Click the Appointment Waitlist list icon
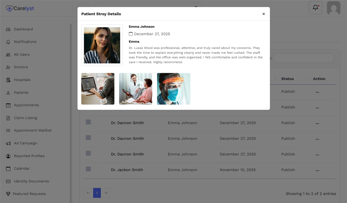The image size is (347, 203). tap(8, 131)
